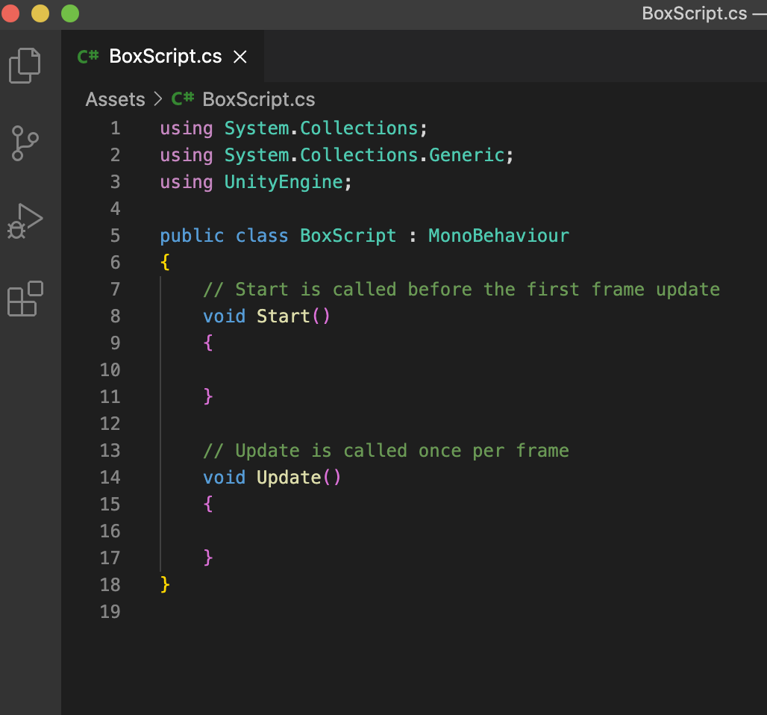Click the 'Start' method name on line 8

[284, 316]
